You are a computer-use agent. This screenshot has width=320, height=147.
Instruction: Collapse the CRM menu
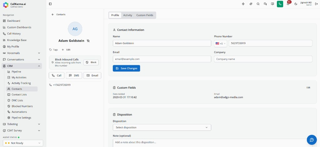tap(22, 66)
